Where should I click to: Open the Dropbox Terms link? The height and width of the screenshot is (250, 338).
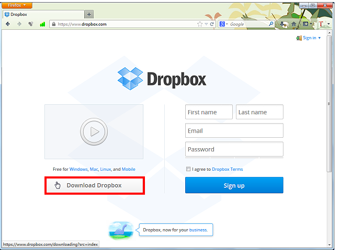pos(228,169)
